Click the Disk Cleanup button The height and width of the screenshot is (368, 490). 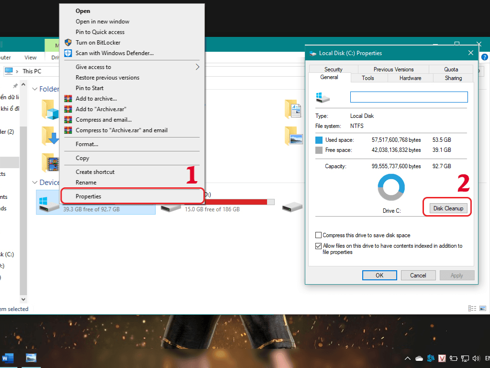[448, 208]
